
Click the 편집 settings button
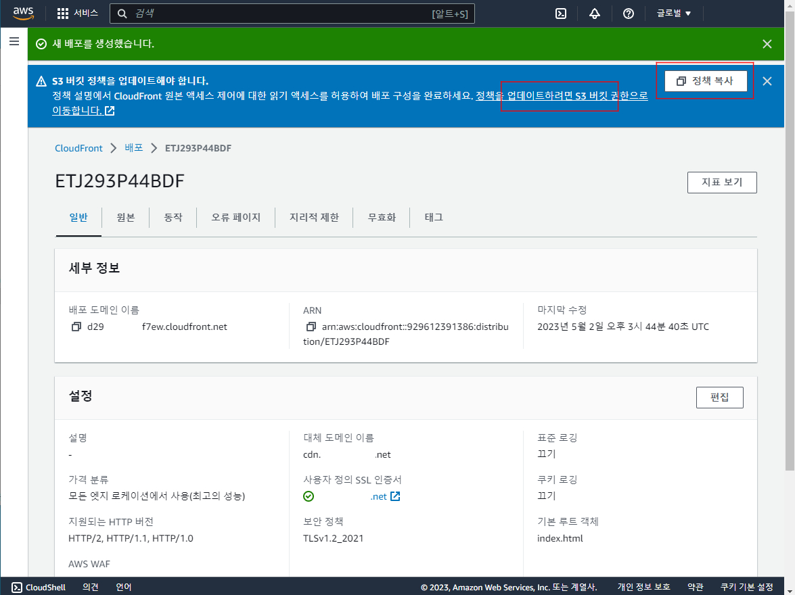719,398
